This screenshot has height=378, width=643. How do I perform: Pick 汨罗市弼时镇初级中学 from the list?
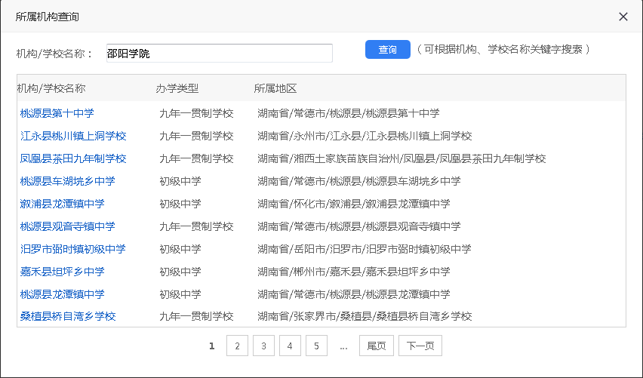73,249
